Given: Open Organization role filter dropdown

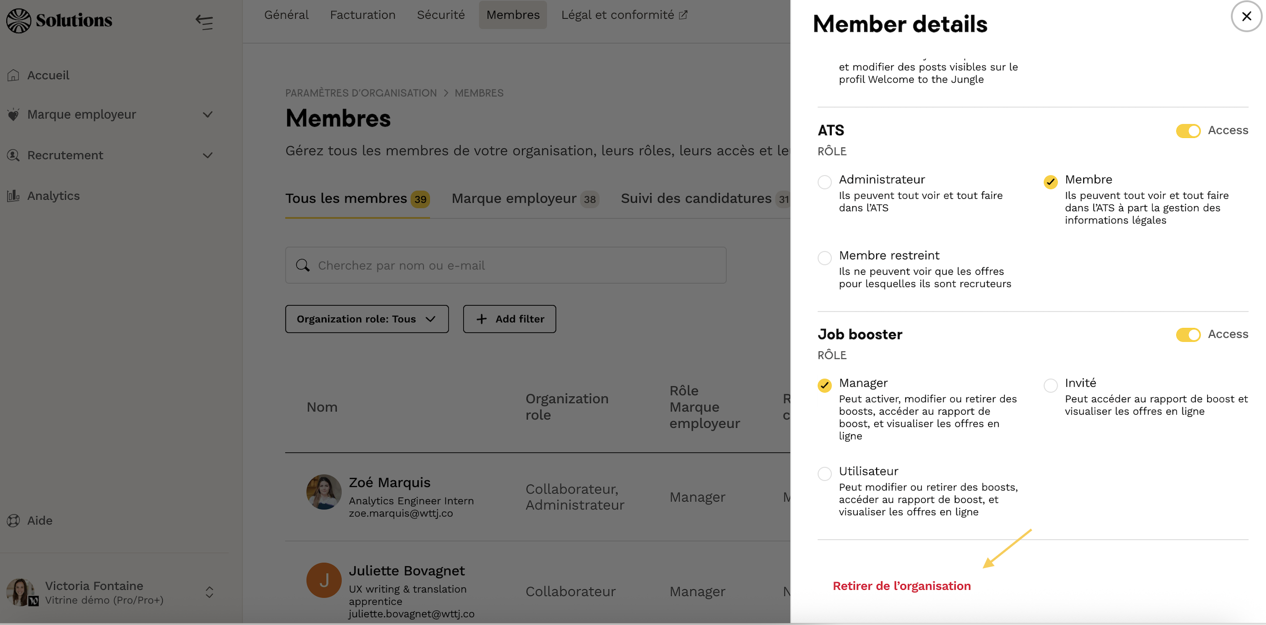Looking at the screenshot, I should 367,319.
